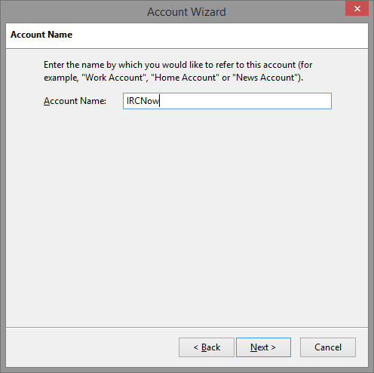374x373 pixels.
Task: Place cursor after 'IRCNow' in the text field
Action: click(x=160, y=101)
